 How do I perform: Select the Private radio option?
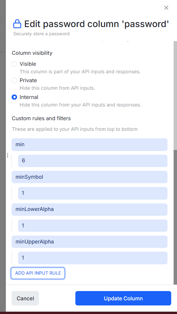point(14,80)
